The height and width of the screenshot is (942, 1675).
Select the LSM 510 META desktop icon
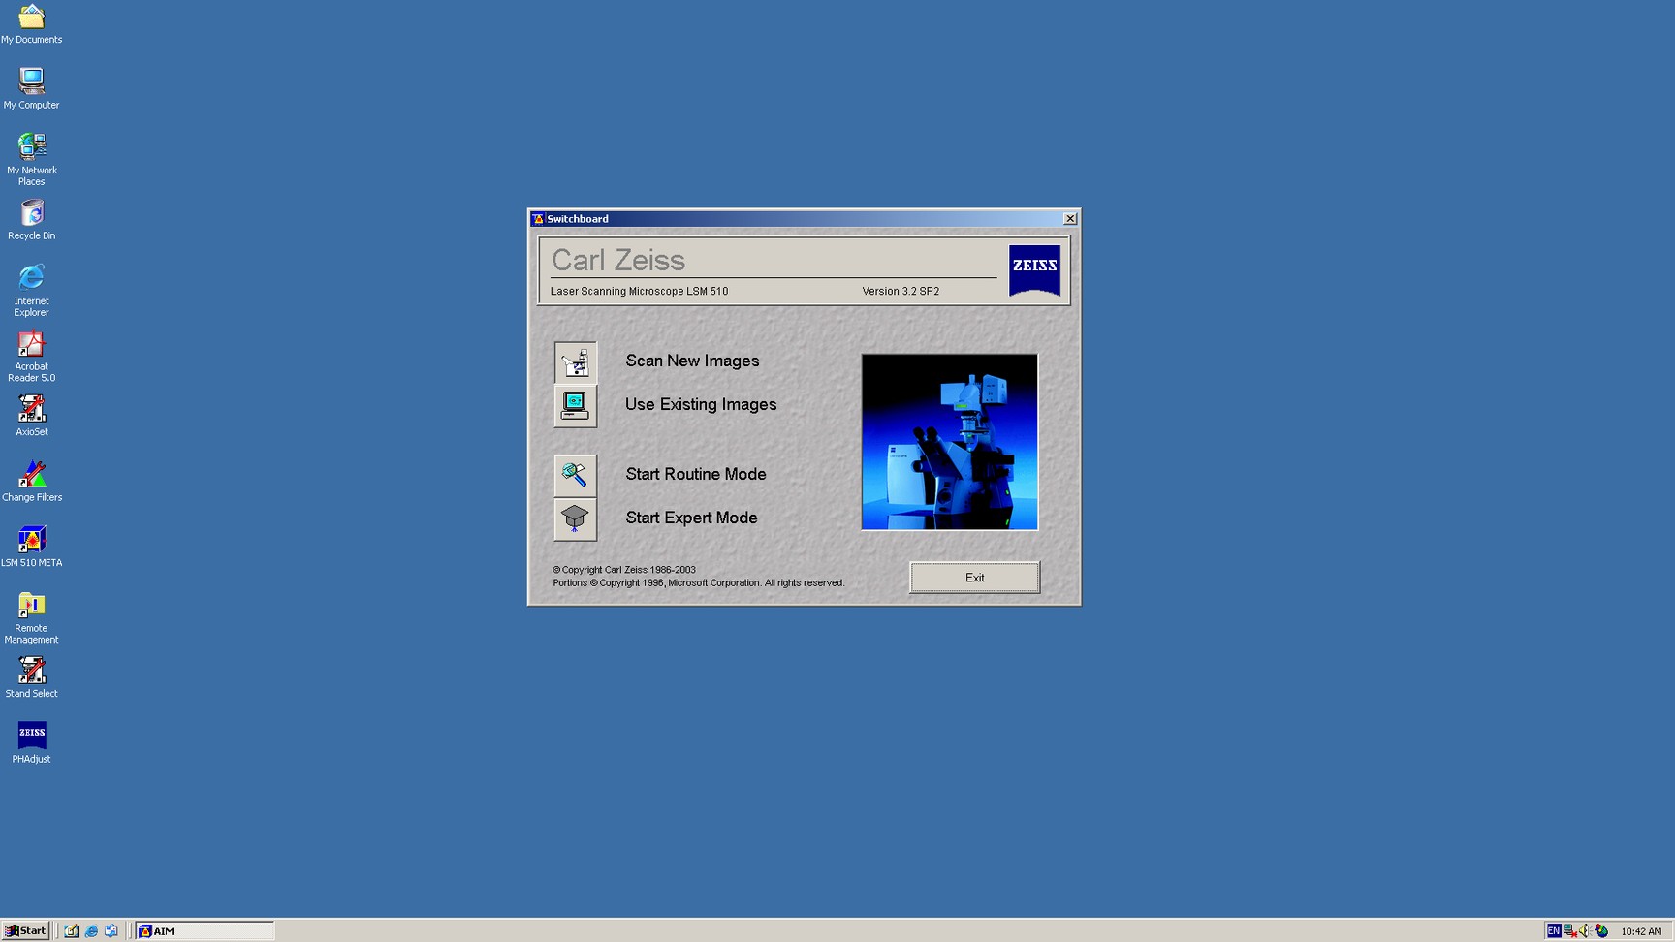coord(32,548)
